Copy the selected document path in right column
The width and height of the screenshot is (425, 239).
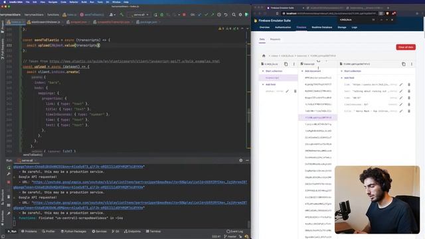coord(404,64)
